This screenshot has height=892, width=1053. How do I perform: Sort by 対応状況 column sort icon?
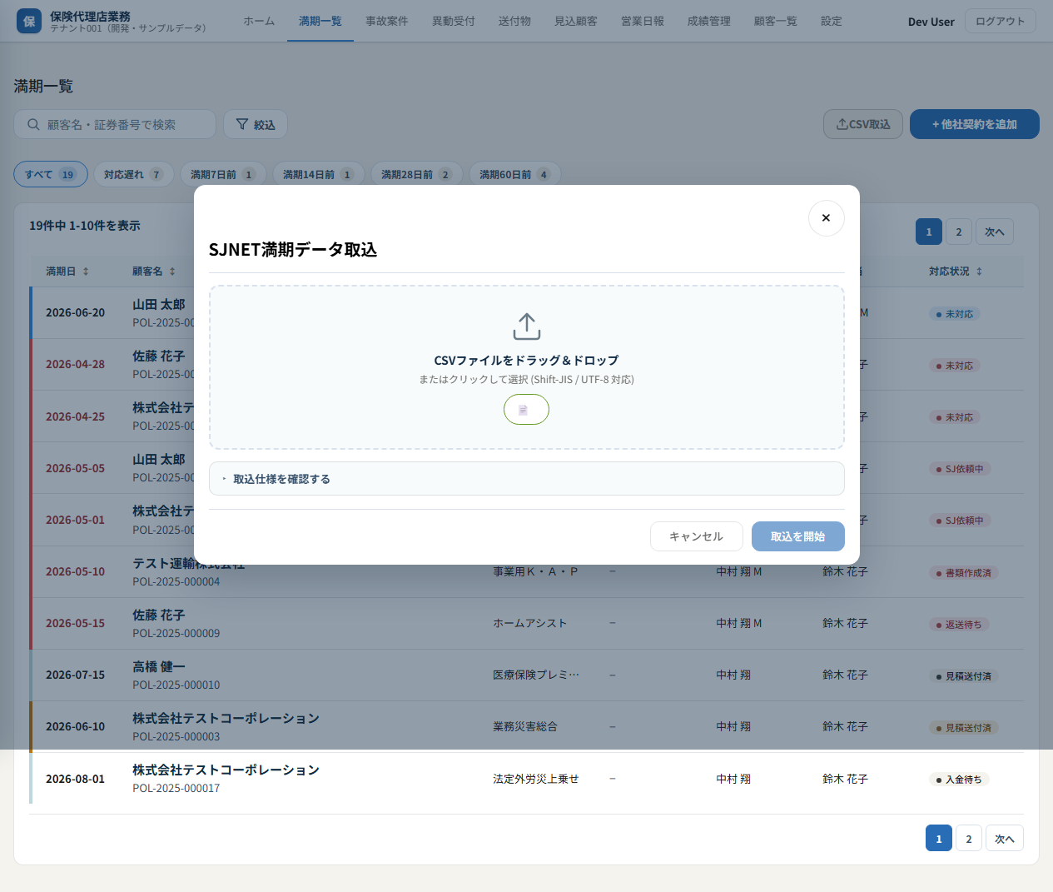(979, 272)
